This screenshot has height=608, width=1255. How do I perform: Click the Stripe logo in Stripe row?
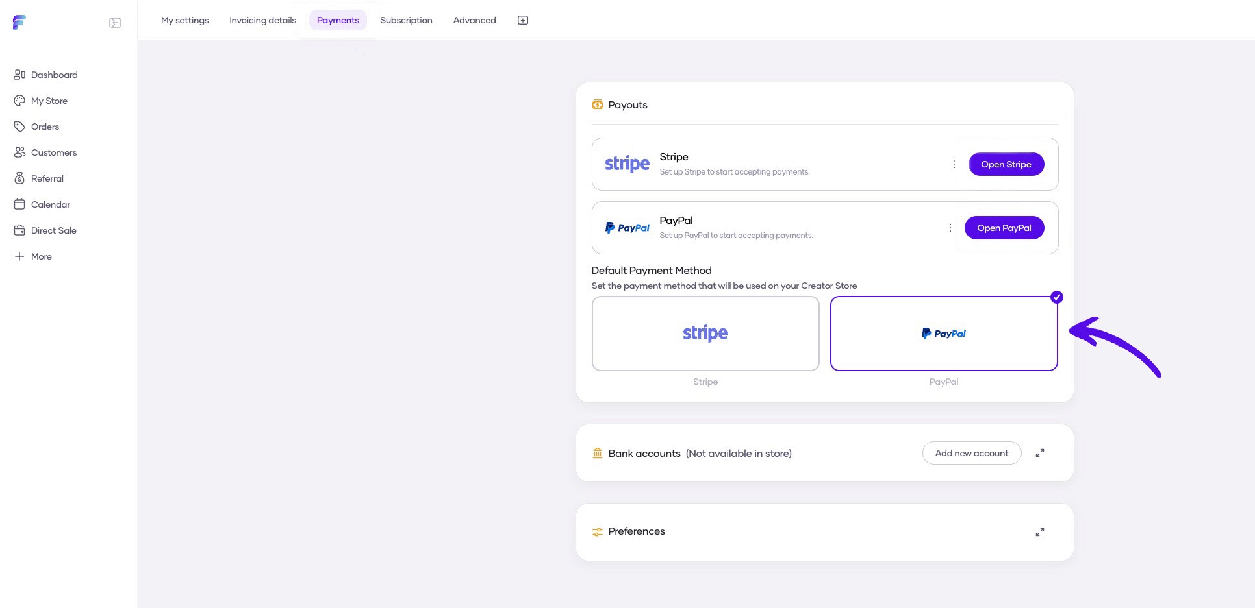pos(627,164)
